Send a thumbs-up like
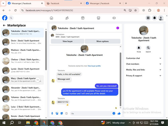Image resolution: width=168 pixels, height=126 pixels. (x=119, y=114)
